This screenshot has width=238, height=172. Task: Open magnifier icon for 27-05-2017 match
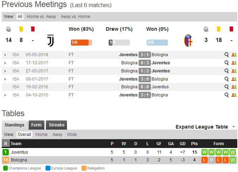point(226,71)
